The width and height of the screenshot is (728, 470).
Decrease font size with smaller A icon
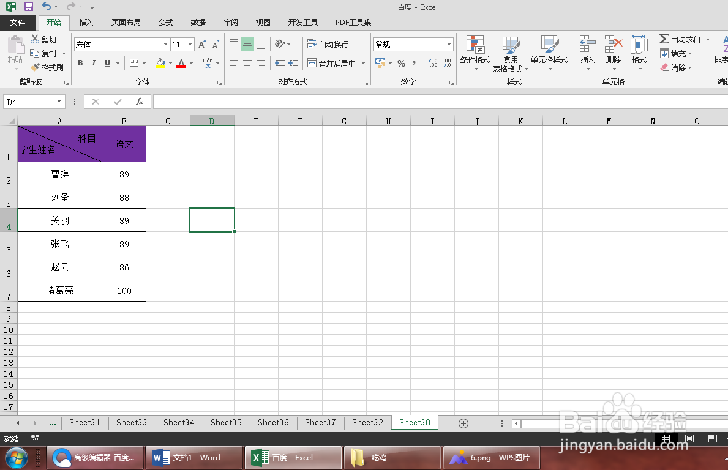[x=216, y=45]
